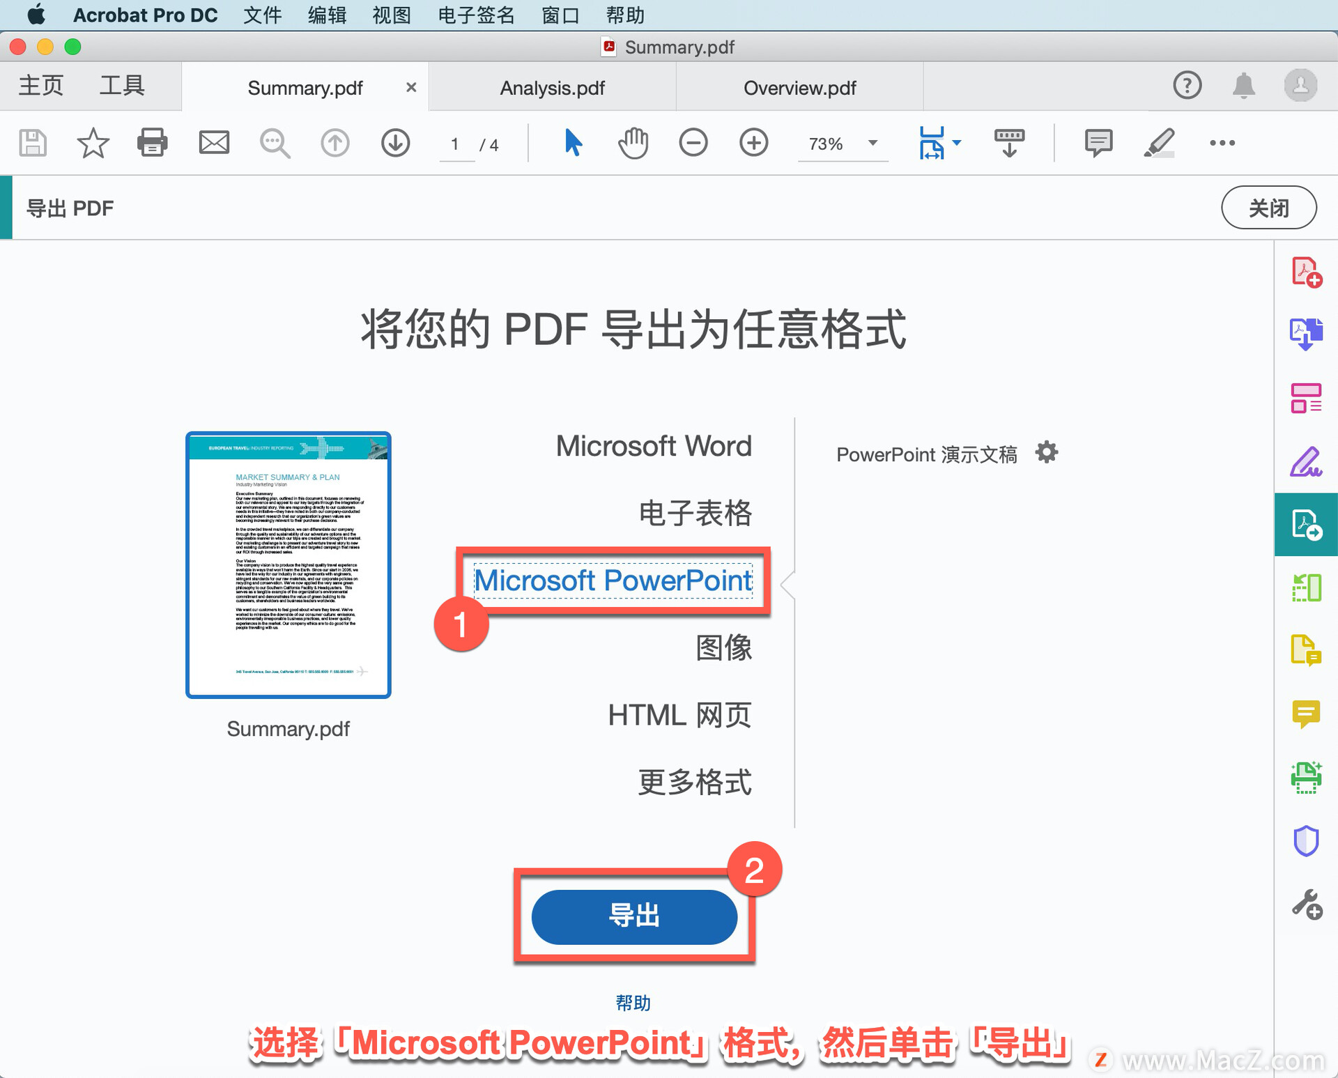The width and height of the screenshot is (1338, 1078).
Task: Go to previous page arrow icon
Action: (335, 143)
